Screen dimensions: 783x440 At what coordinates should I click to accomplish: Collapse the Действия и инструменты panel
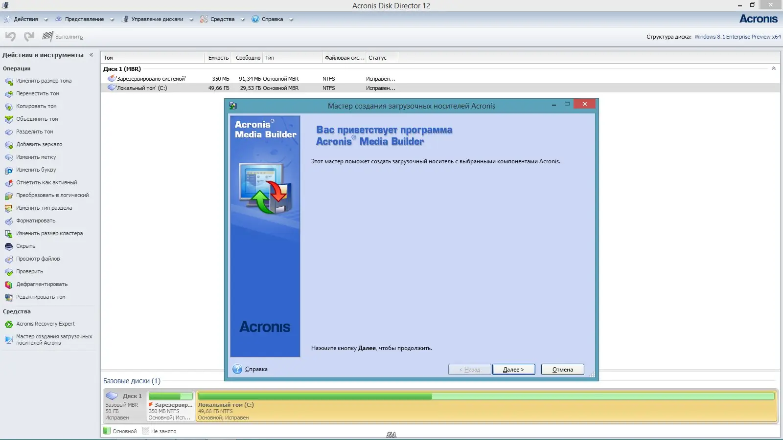pyautogui.click(x=92, y=55)
